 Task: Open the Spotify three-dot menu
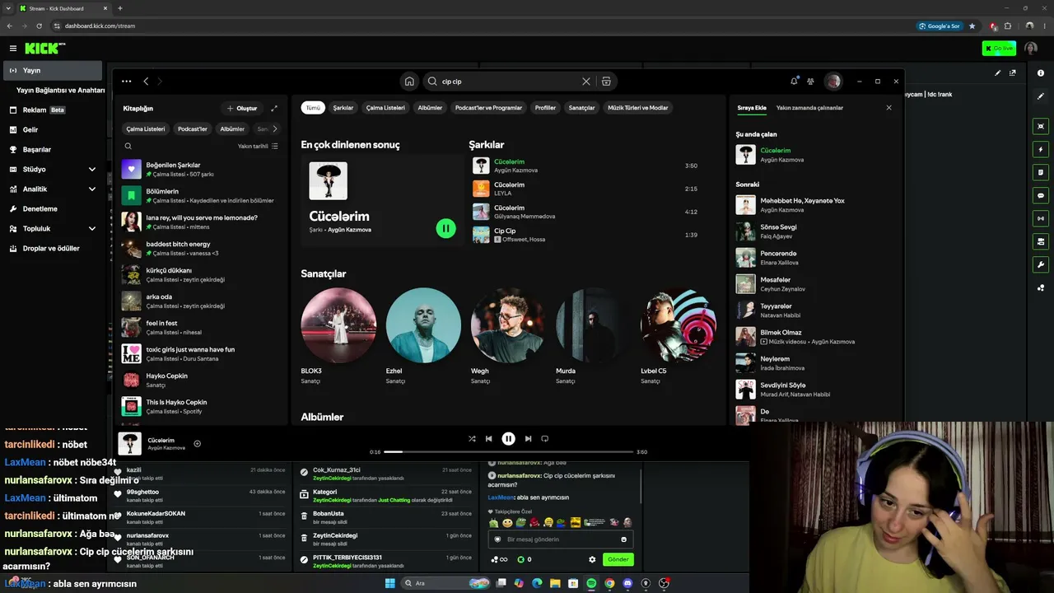tap(126, 82)
